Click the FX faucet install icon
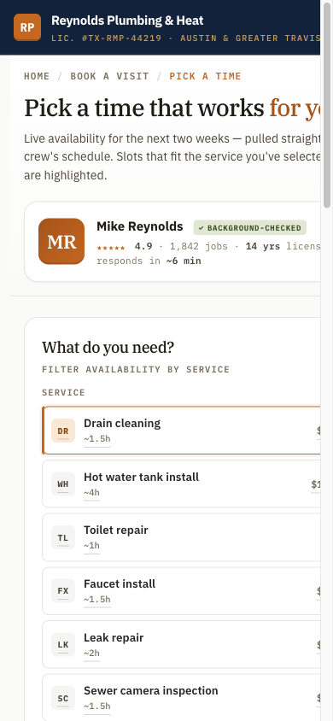This screenshot has height=721, width=333. (63, 591)
